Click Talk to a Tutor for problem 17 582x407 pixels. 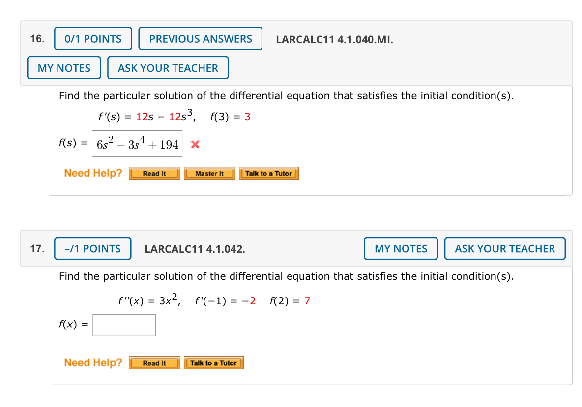point(213,363)
